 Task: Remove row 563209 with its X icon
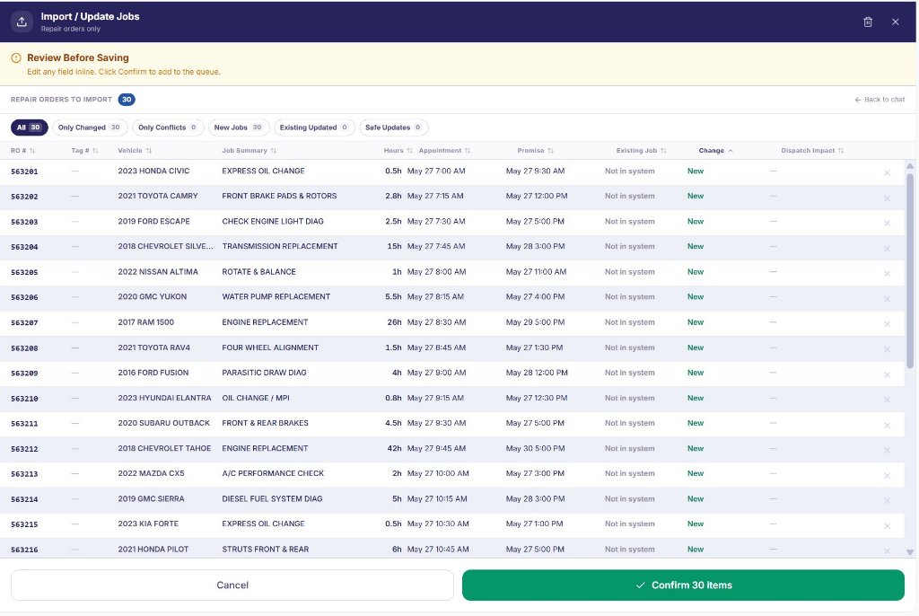[887, 374]
